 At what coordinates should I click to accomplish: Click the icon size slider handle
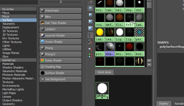pos(61,2)
